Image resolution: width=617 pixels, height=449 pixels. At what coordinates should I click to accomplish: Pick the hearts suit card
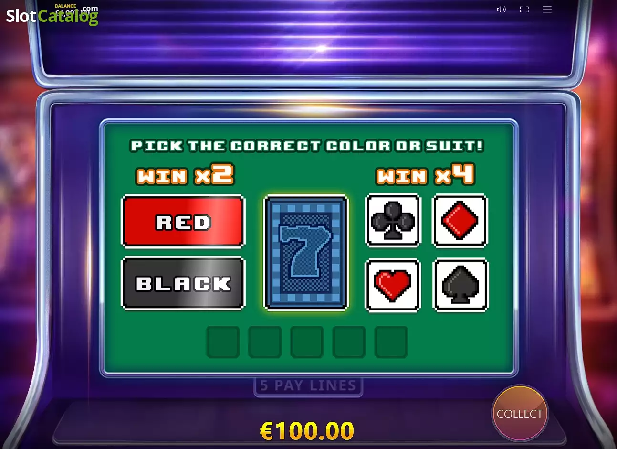(393, 285)
